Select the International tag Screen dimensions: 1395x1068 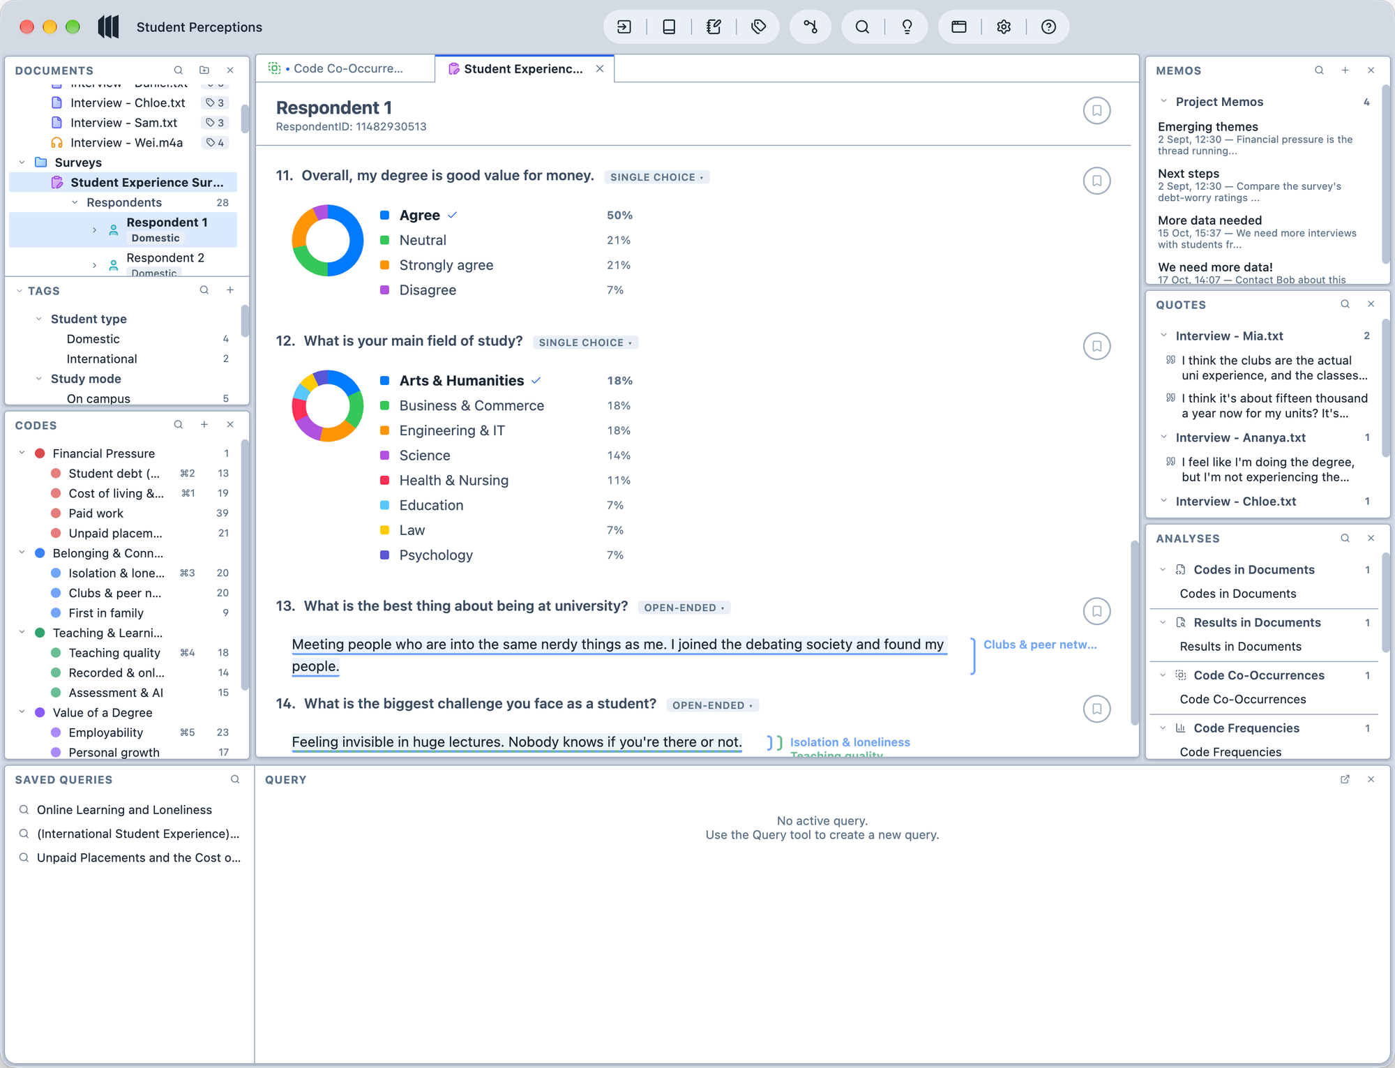101,359
